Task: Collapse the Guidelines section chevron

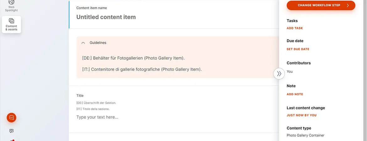Action: 83,43
